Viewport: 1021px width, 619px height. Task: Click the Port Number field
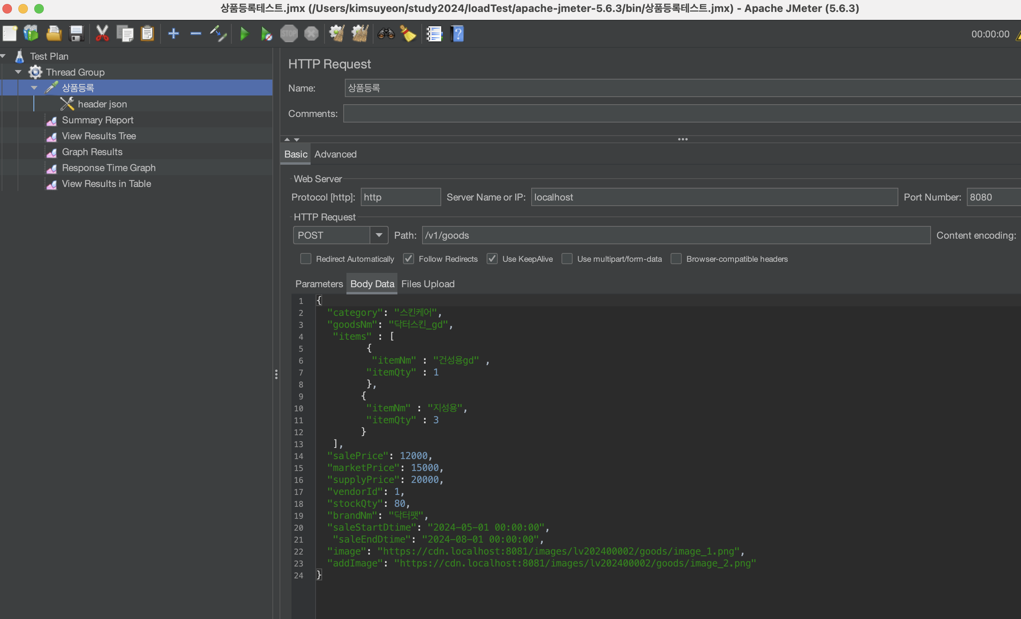pyautogui.click(x=994, y=197)
